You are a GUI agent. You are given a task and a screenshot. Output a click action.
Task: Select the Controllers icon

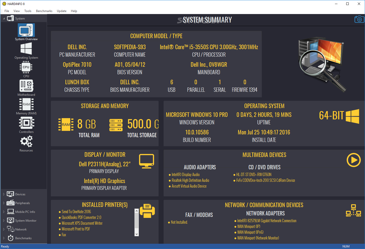tap(27, 123)
